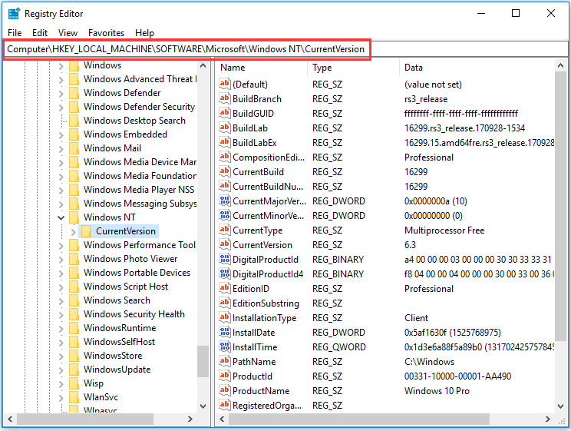Collapse the Windows NT tree node
This screenshot has height=431, width=571.
click(x=61, y=217)
